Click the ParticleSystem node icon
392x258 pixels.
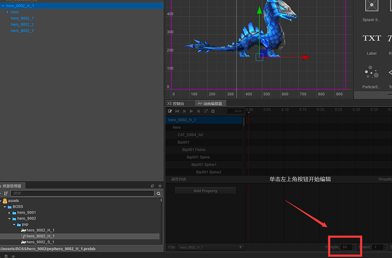coord(372,72)
